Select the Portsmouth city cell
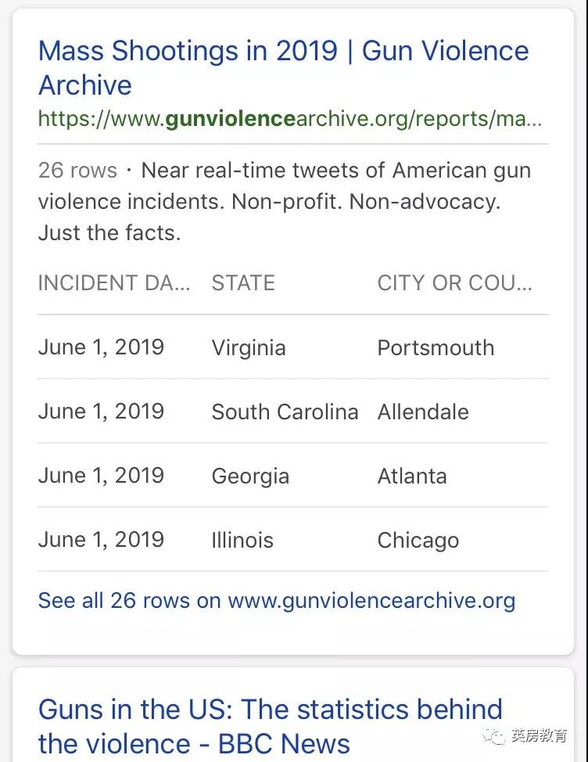 point(436,347)
